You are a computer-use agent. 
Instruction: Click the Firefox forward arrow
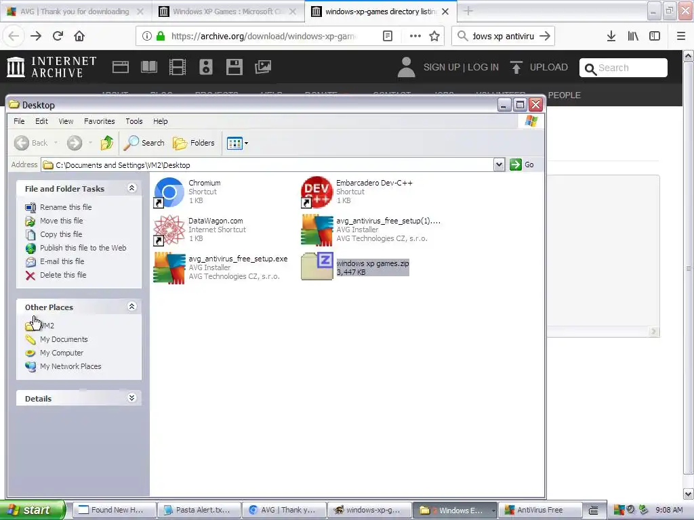pyautogui.click(x=36, y=36)
